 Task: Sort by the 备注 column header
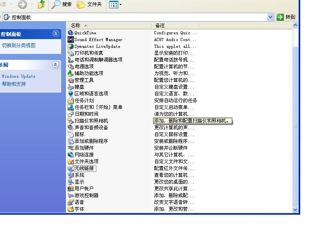pyautogui.click(x=175, y=26)
